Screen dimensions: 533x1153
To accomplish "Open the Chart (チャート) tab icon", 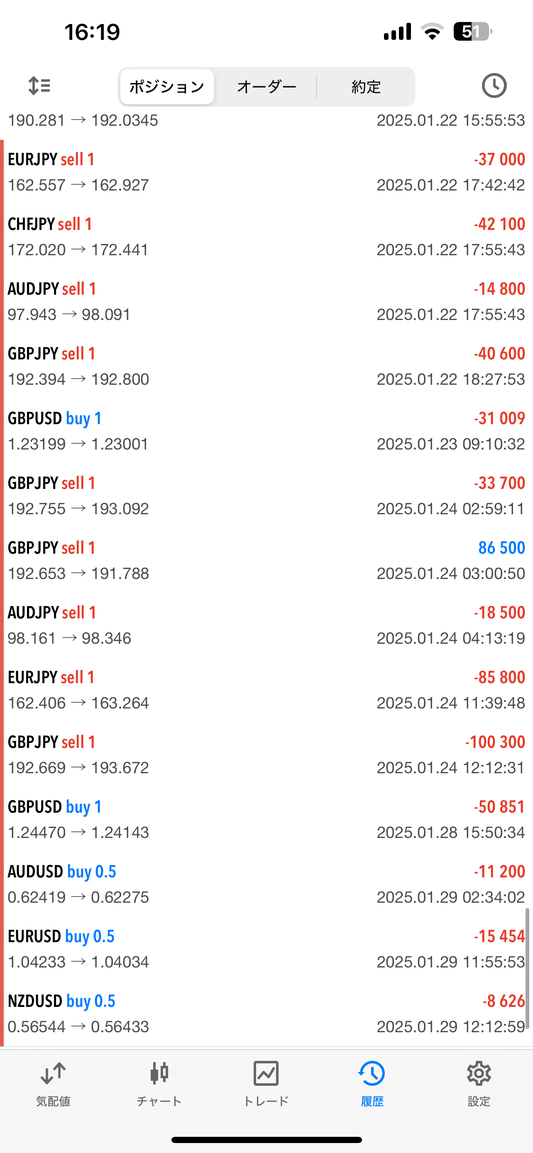I will pos(159,1081).
